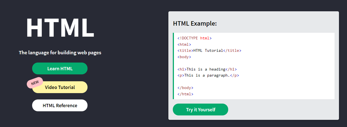Click the opening <body> tag line

click(x=184, y=57)
